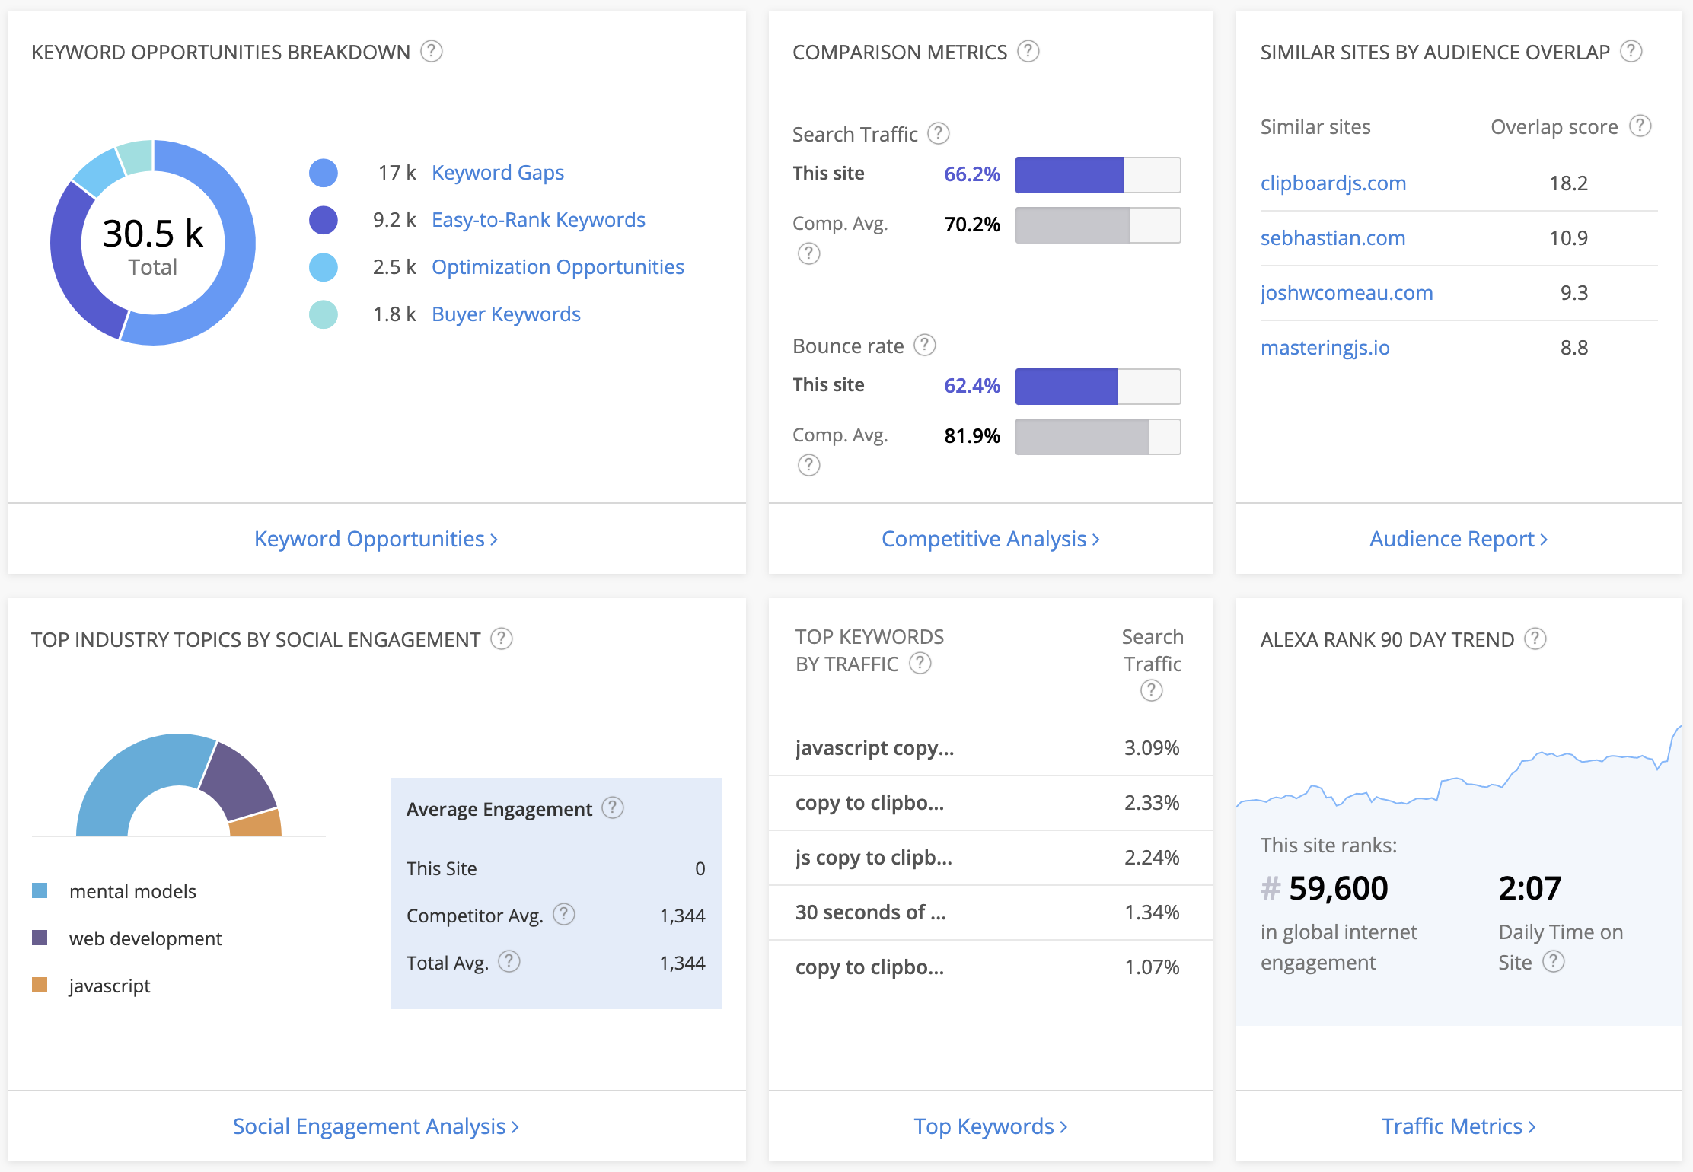View the Traffic Metrics page
1693x1172 pixels.
(x=1458, y=1126)
